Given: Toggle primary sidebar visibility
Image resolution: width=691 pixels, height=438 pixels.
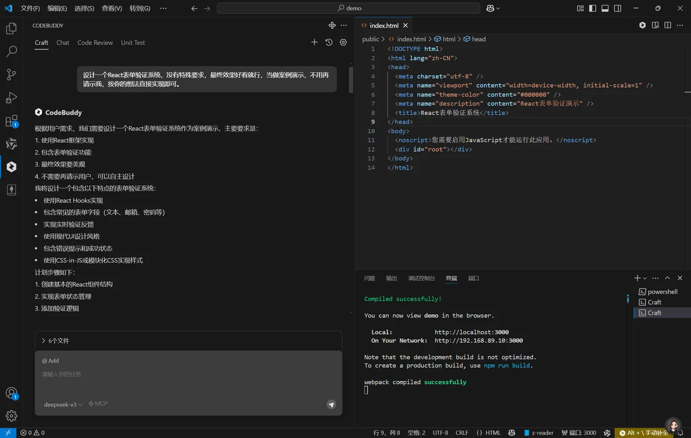Looking at the screenshot, I should pos(593,8).
